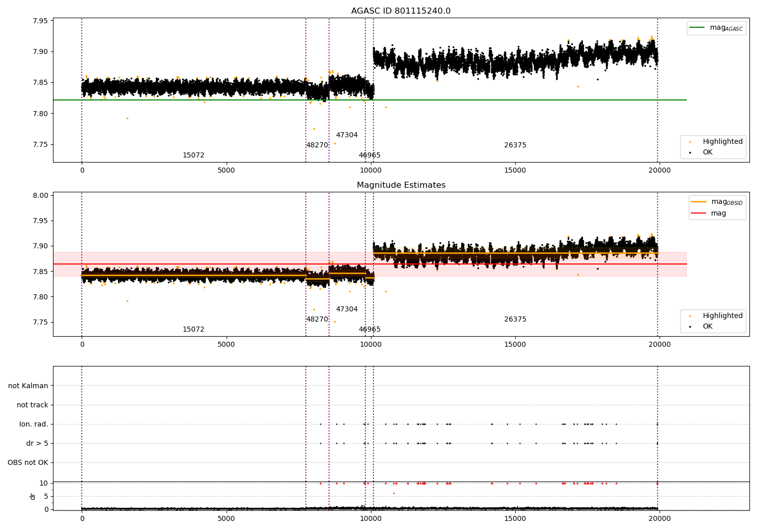Click y-tick 7.90 on AGASC ID plot
The width and height of the screenshot is (757, 530).
point(40,52)
